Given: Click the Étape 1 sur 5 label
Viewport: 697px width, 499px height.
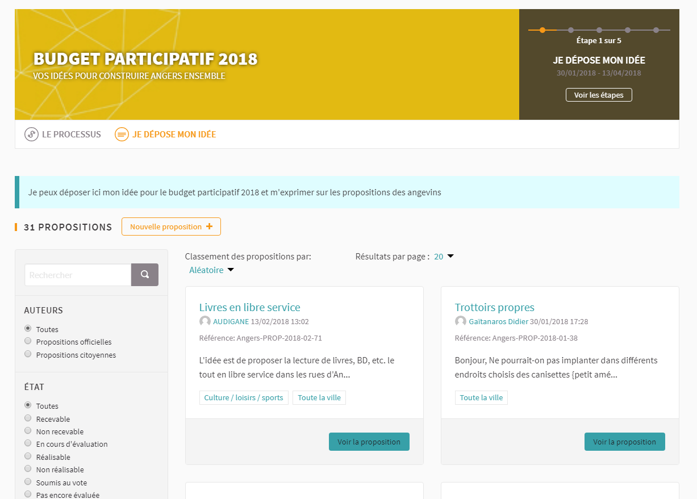Looking at the screenshot, I should click(599, 41).
